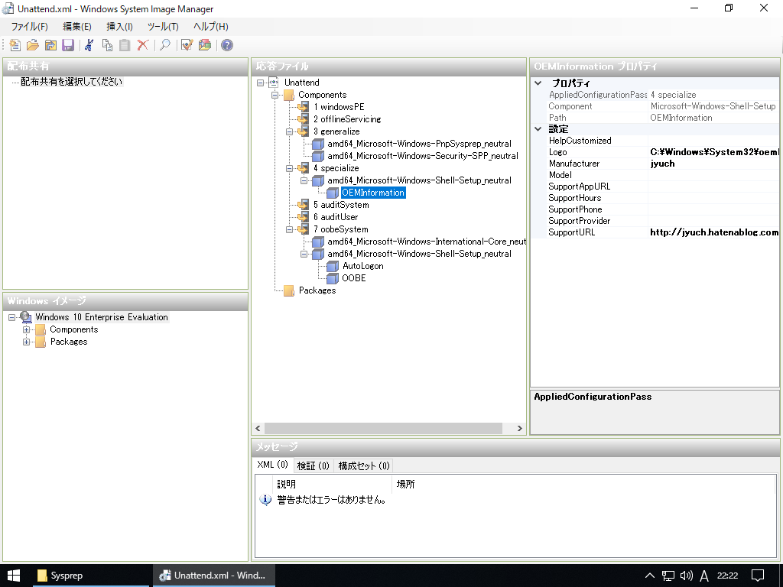The width and height of the screenshot is (783, 587).
Task: Select amd64_Microsoft-Windows-International-Core component
Action: pos(427,242)
